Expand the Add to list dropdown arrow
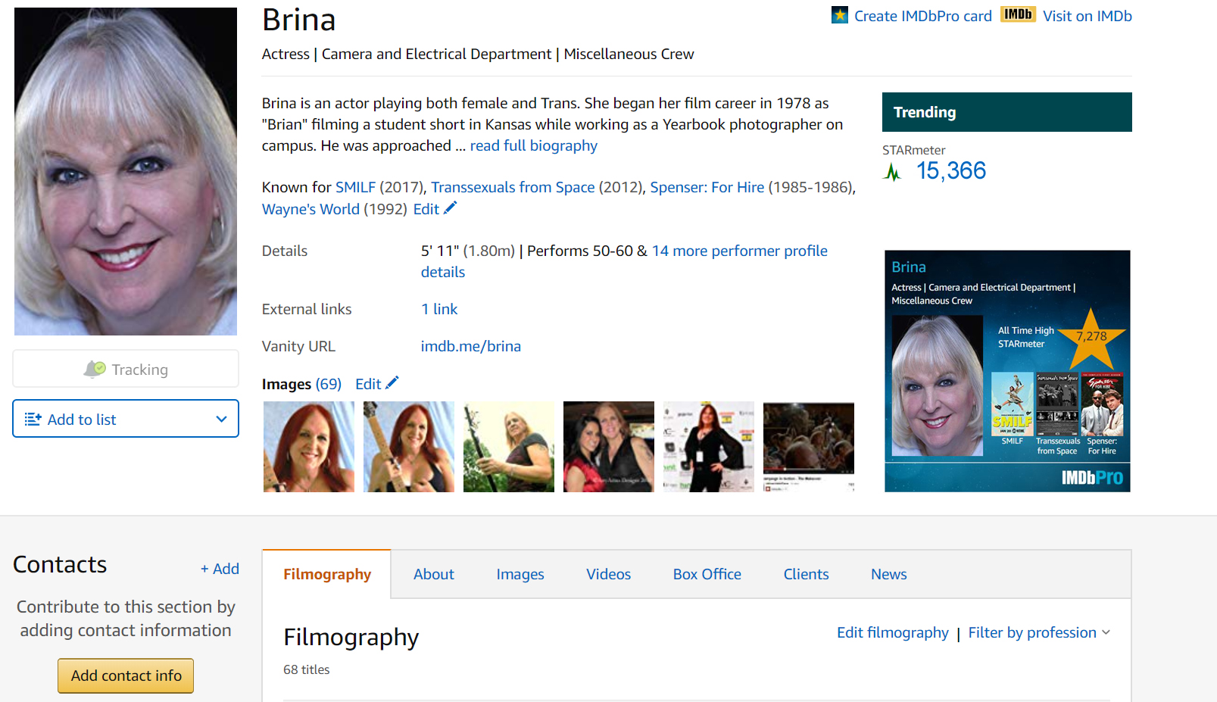Screen dimensions: 1217x702 221,420
